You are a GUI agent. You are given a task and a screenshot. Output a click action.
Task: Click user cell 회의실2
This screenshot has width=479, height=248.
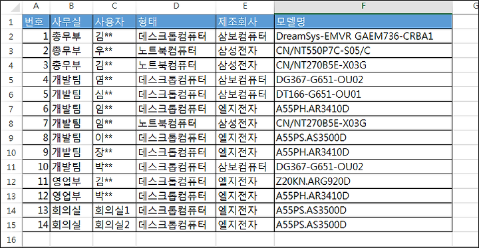pos(114,225)
